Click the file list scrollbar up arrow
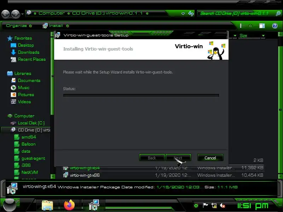Viewport: 283px width, 212px height. coord(280,34)
